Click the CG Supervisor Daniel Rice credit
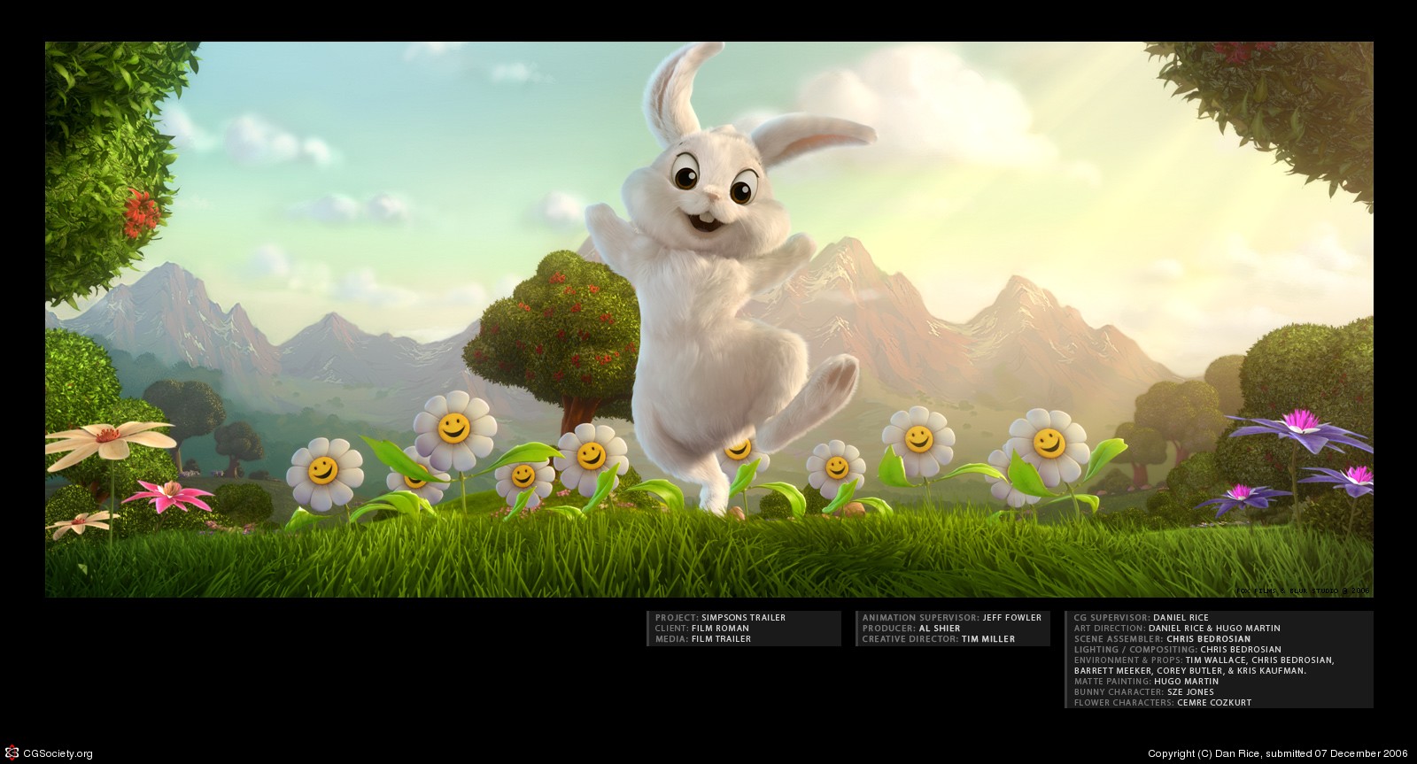This screenshot has height=764, width=1417. [x=1141, y=618]
